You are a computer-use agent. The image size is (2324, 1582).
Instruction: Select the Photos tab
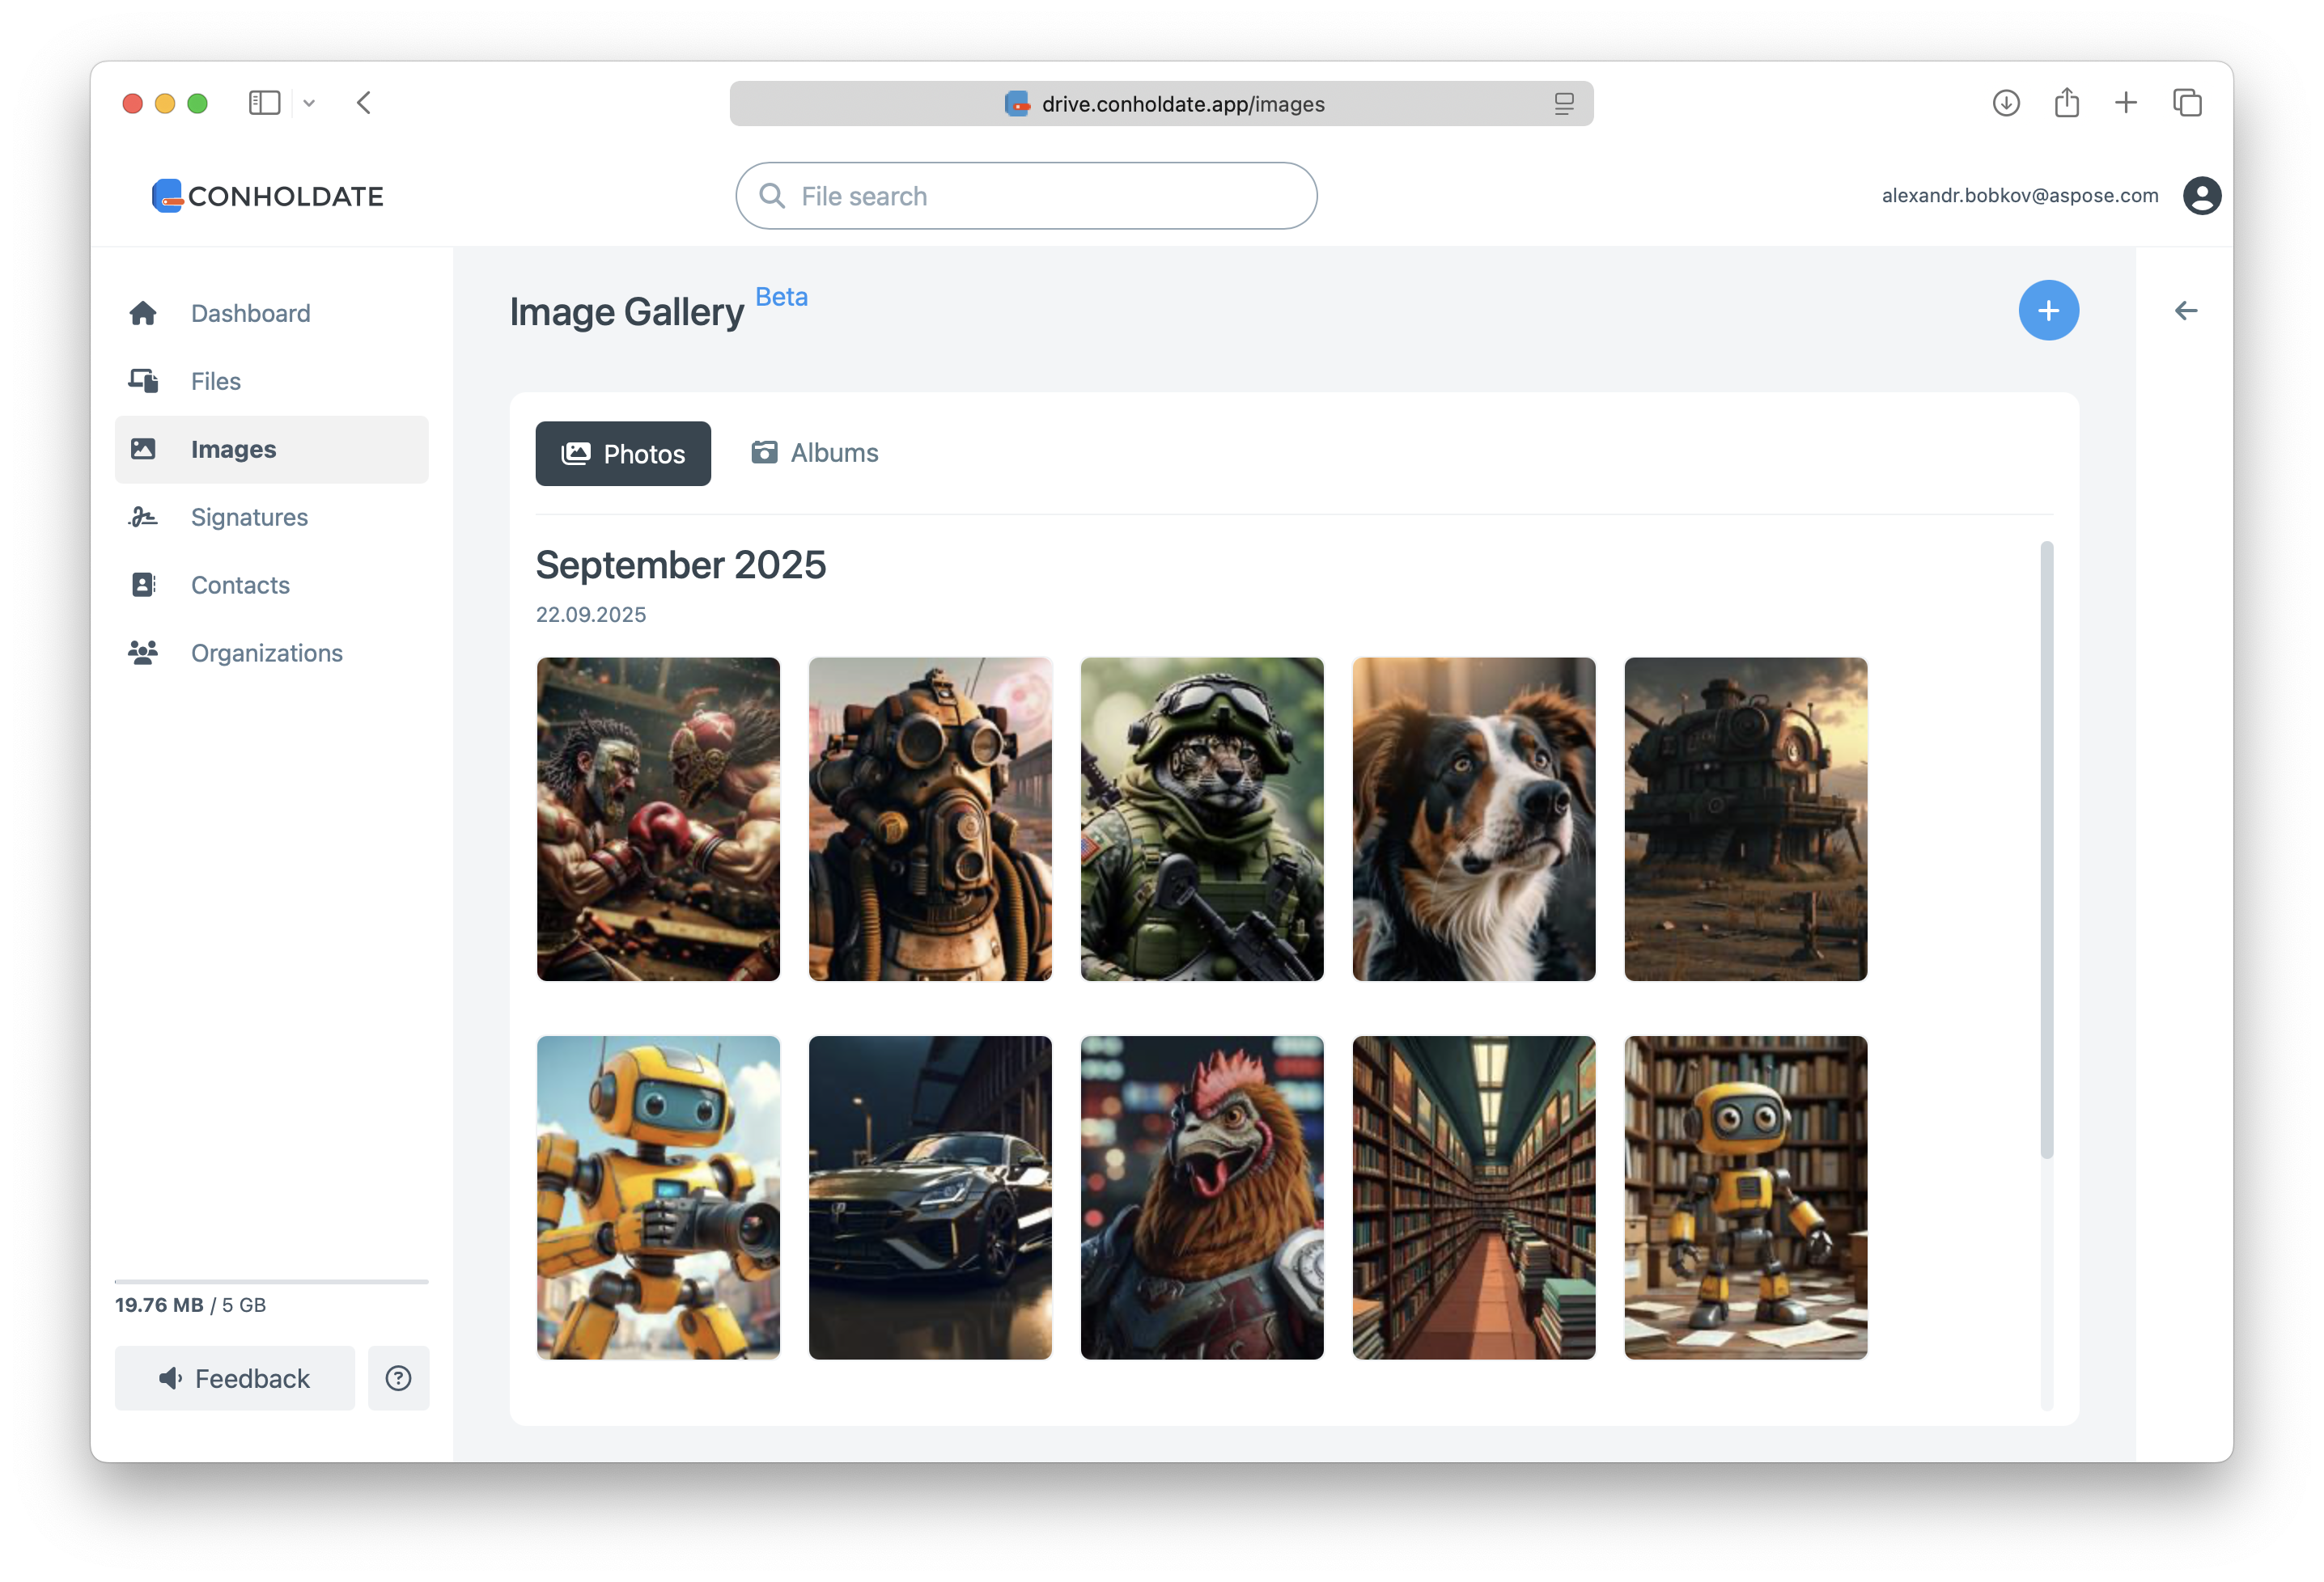click(x=623, y=454)
